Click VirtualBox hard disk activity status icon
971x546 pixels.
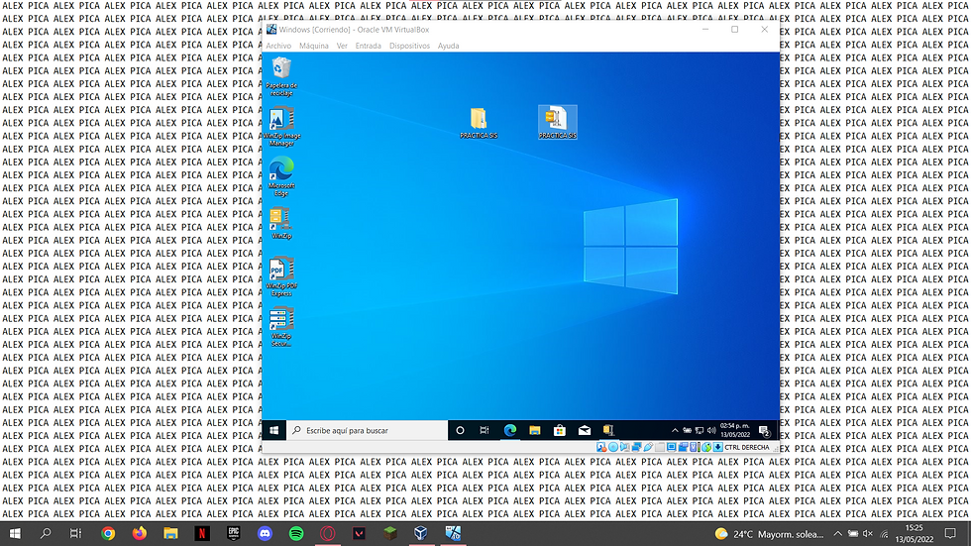click(601, 447)
